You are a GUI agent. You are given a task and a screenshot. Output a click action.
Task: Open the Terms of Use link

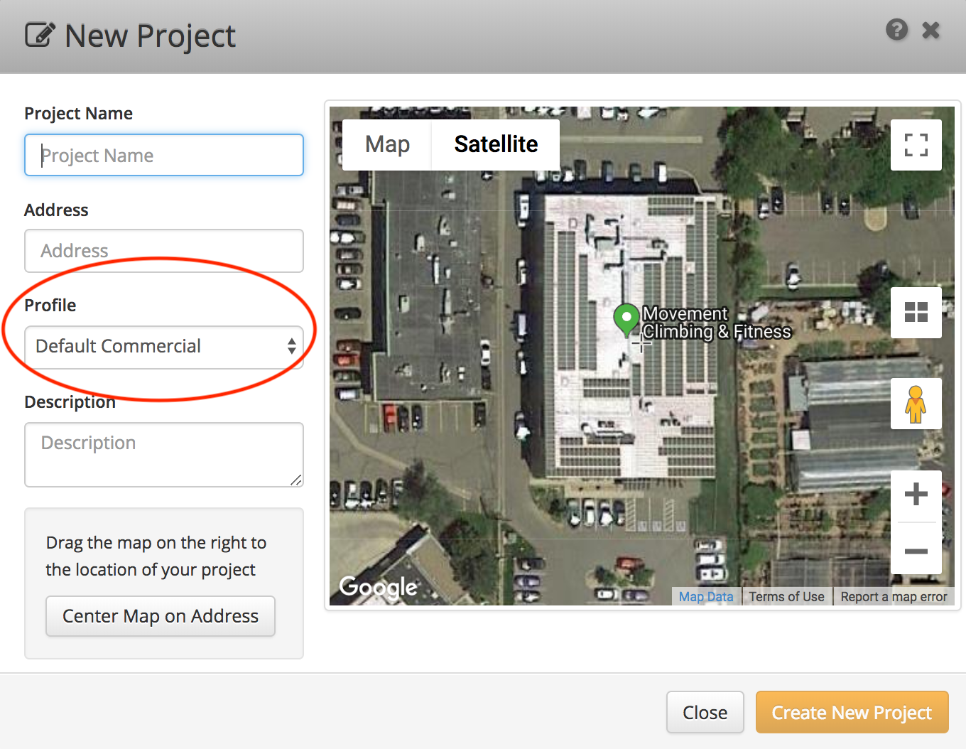[786, 597]
